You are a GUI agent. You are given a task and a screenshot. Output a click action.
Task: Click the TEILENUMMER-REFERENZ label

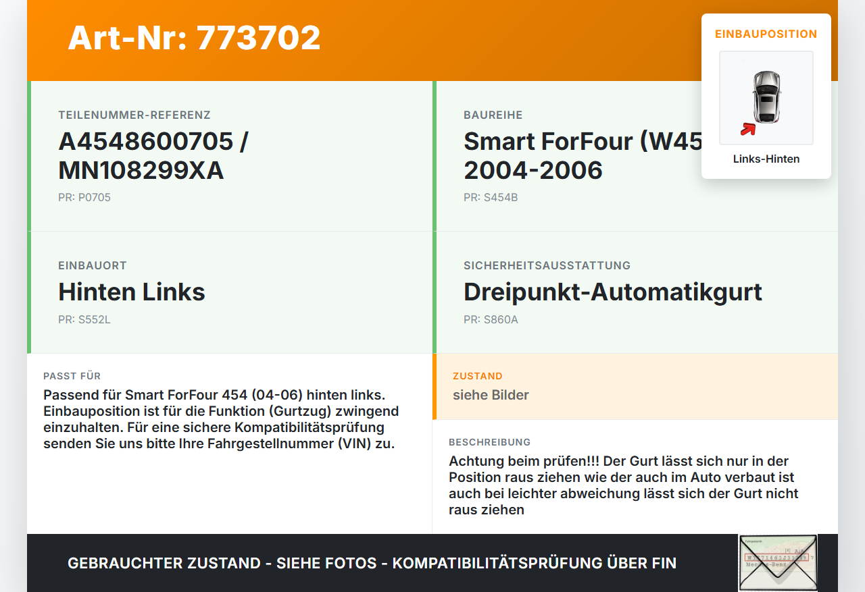(x=134, y=115)
